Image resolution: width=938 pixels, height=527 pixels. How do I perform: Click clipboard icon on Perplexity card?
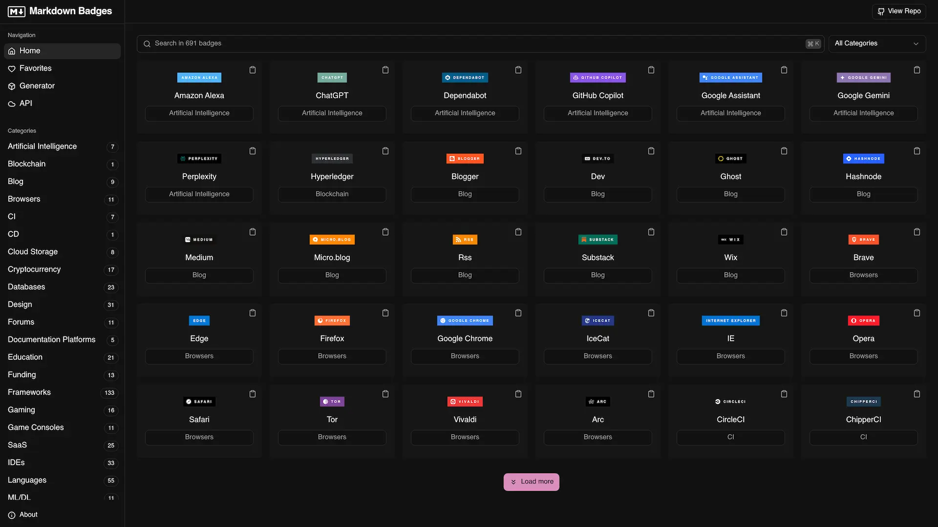[x=253, y=151]
